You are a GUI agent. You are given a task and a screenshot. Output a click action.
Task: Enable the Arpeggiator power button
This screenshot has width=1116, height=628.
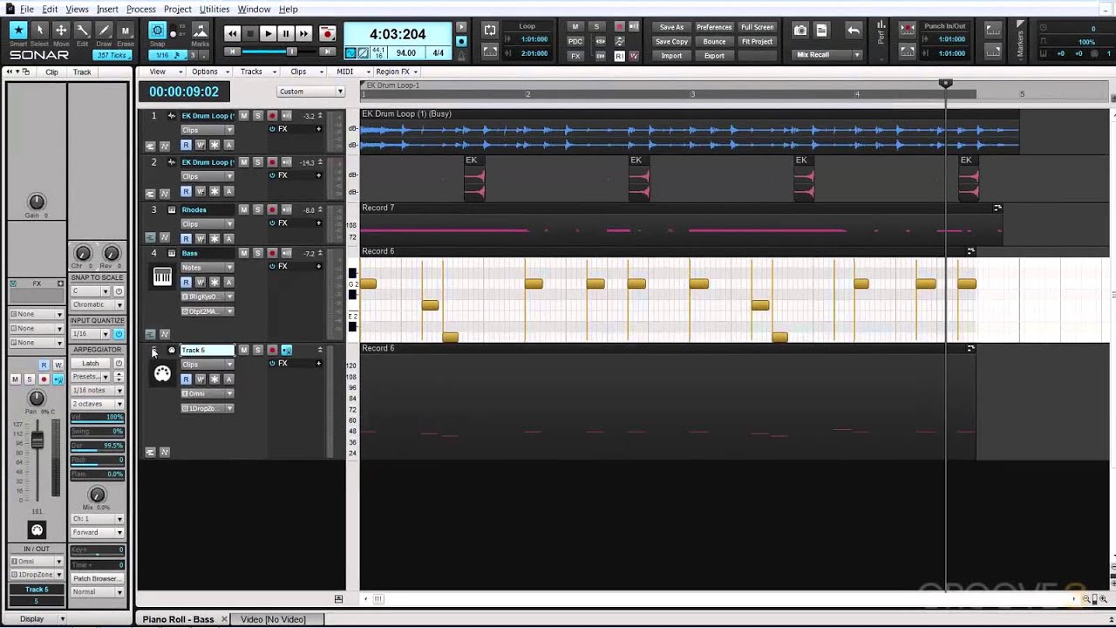pyautogui.click(x=119, y=363)
